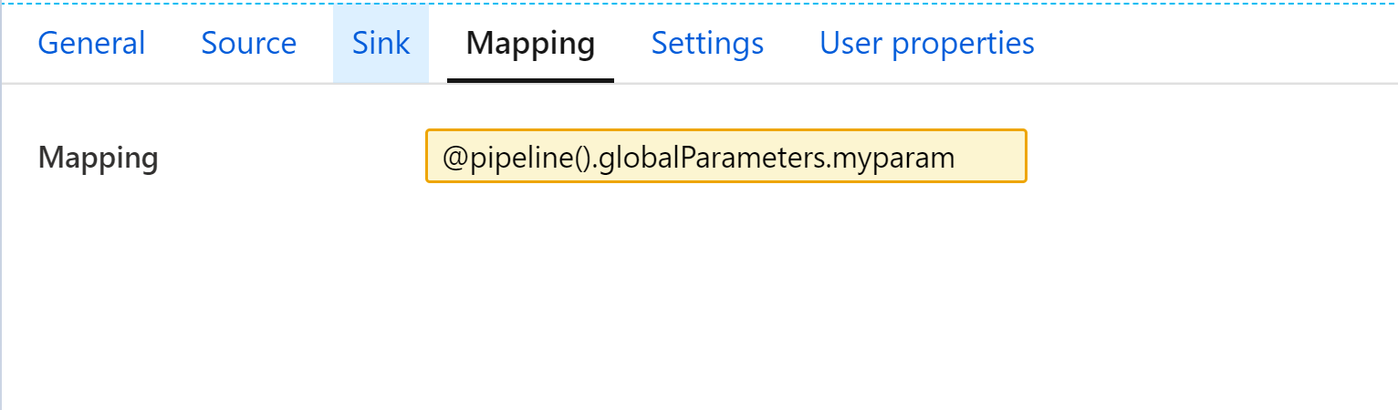Click the Mapping expression input field
This screenshot has height=410, width=1398.
click(725, 157)
